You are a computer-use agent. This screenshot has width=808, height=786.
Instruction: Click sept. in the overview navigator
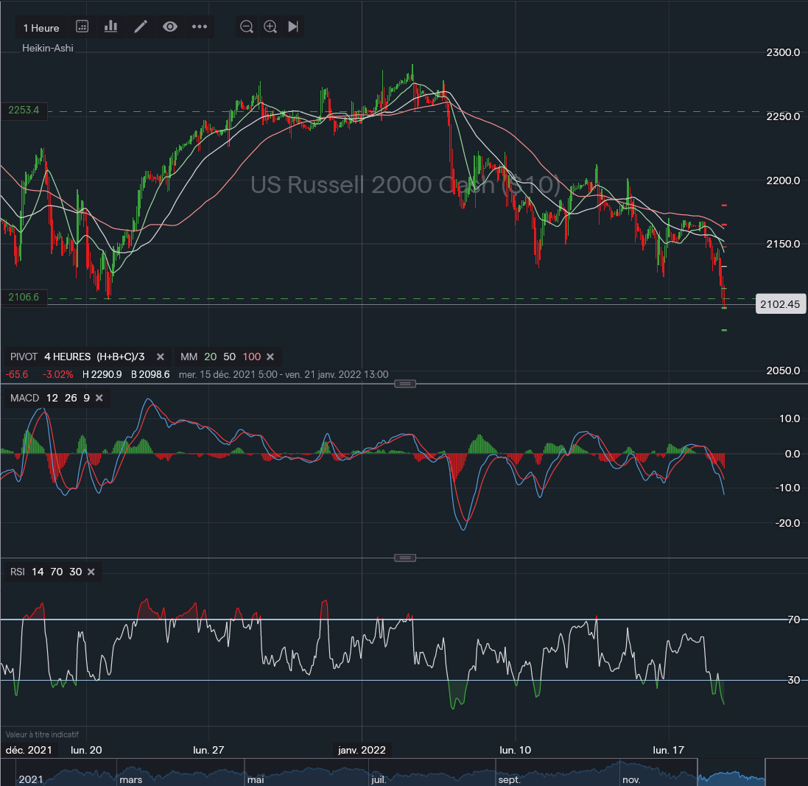click(x=509, y=780)
